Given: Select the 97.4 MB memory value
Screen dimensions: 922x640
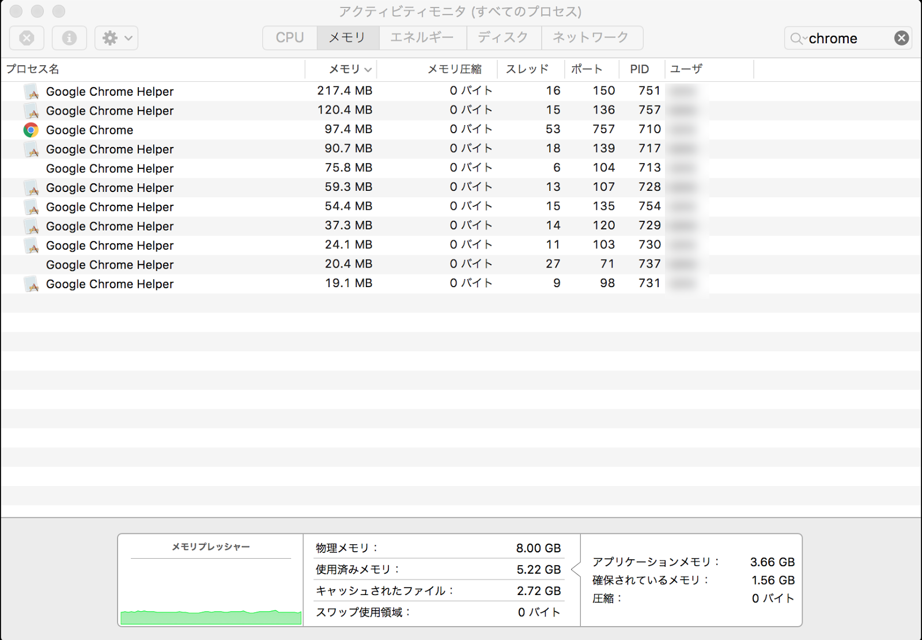Looking at the screenshot, I should [x=348, y=129].
